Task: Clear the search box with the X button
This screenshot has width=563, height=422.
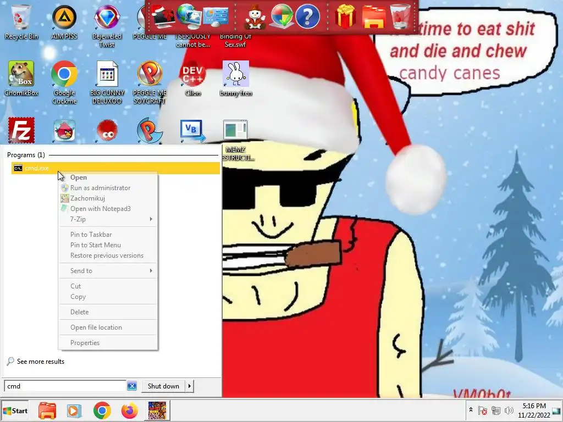Action: (132, 386)
